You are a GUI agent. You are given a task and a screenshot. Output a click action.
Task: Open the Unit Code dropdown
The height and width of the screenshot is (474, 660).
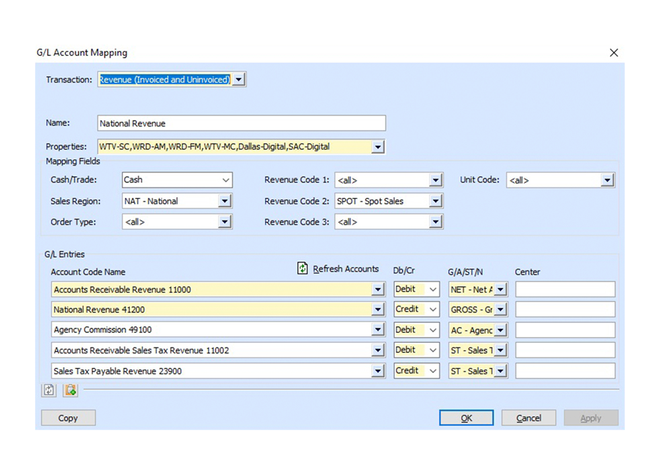tap(607, 180)
